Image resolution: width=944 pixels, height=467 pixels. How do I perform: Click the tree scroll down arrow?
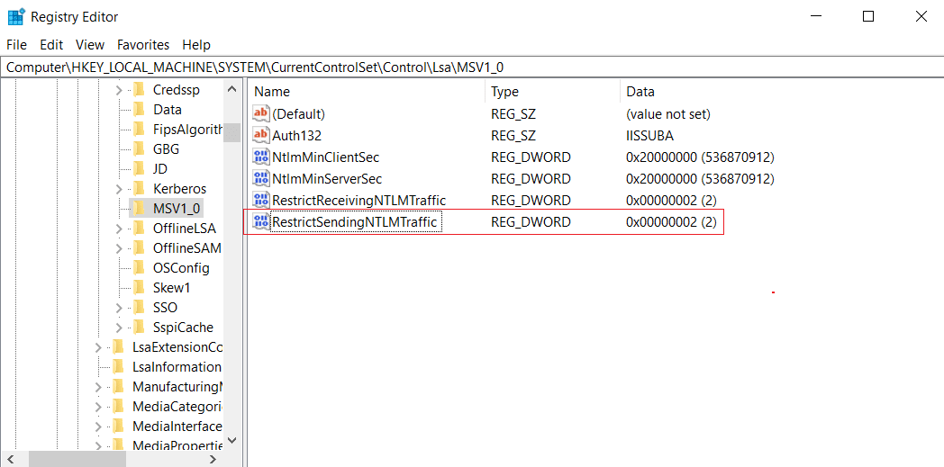pyautogui.click(x=231, y=440)
